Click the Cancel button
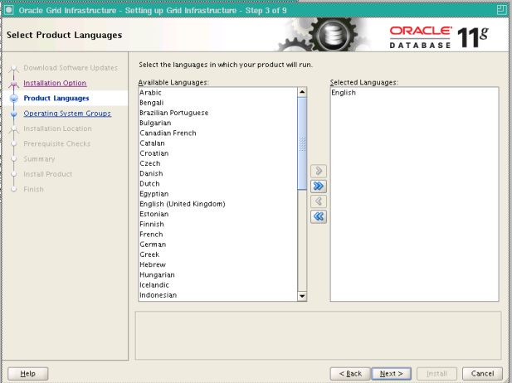512x383 pixels. [x=482, y=374]
